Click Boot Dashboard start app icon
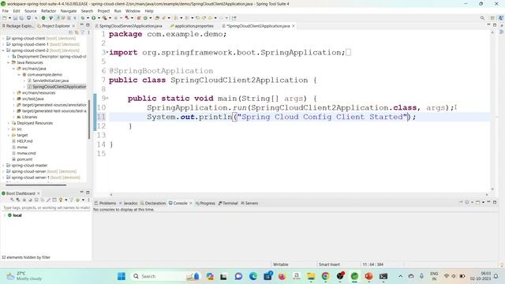The width and height of the screenshot is (505, 284). point(12,200)
